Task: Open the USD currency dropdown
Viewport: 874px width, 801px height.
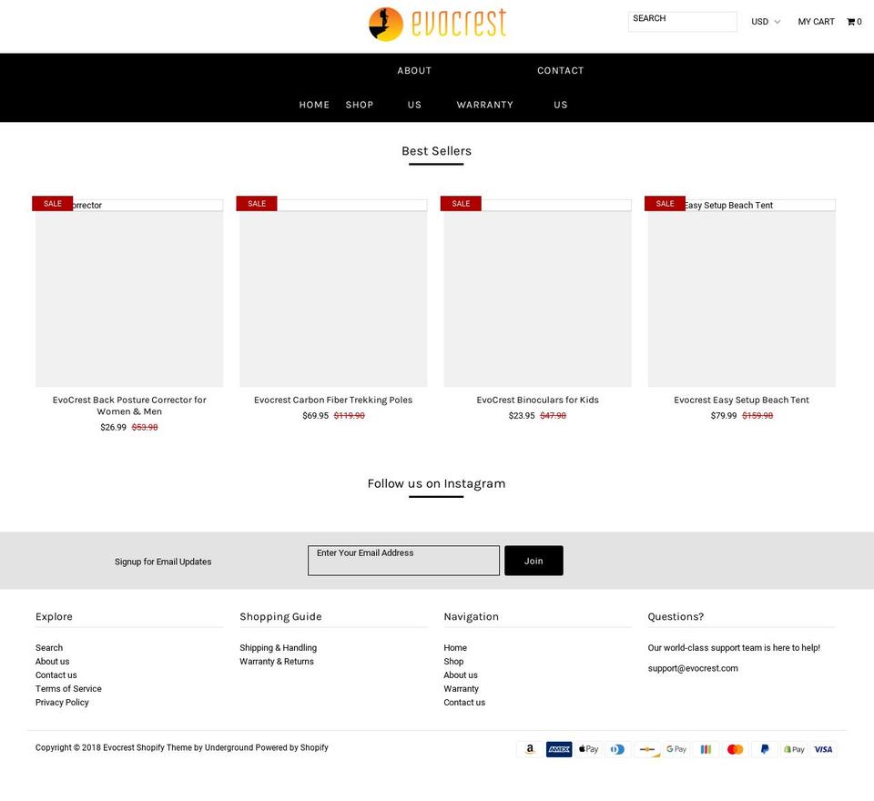Action: click(x=766, y=22)
